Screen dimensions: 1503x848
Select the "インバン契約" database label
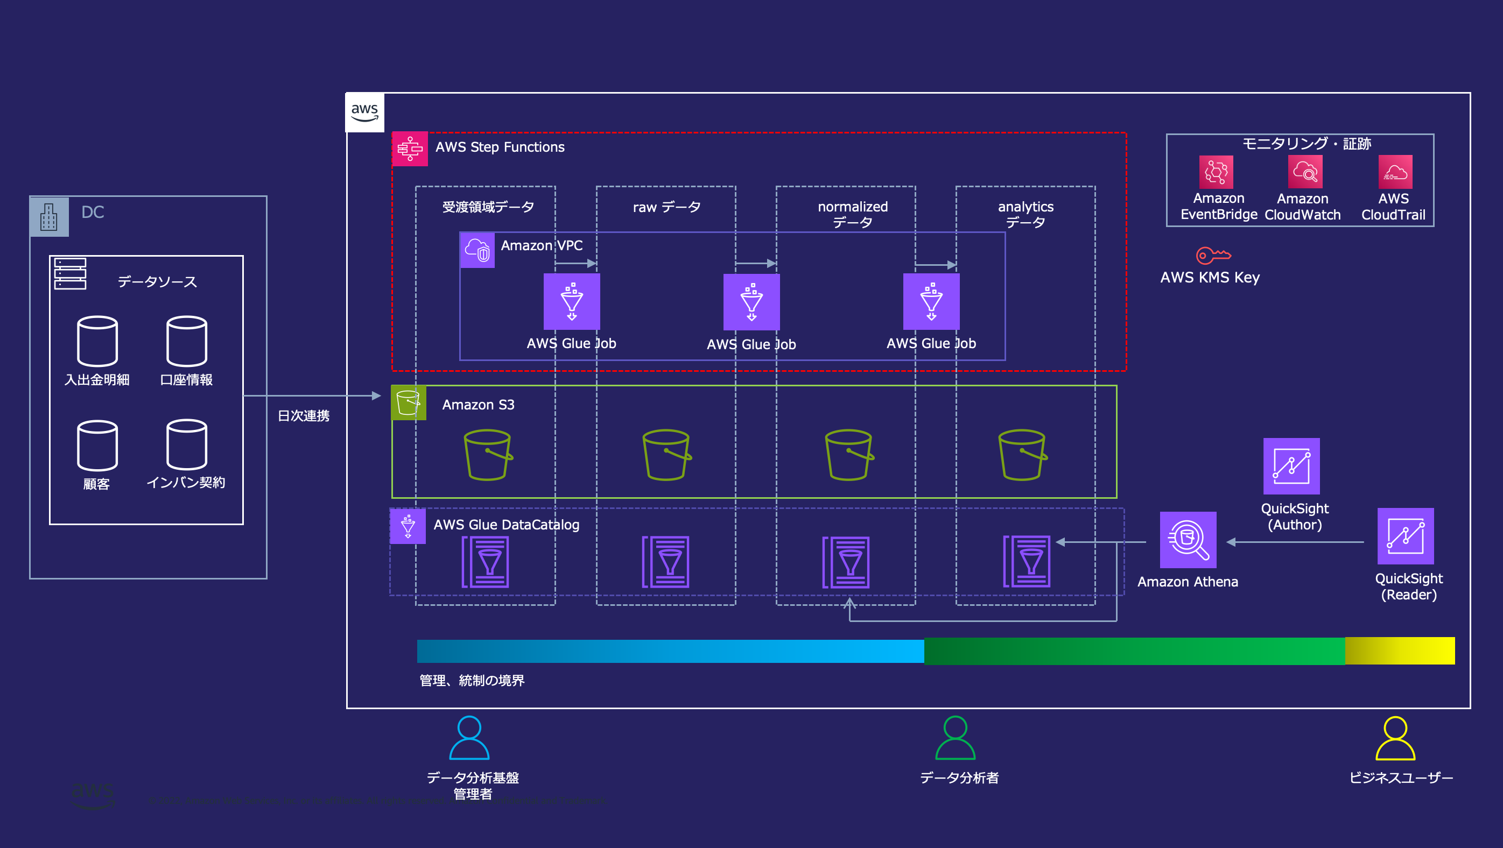click(x=186, y=482)
